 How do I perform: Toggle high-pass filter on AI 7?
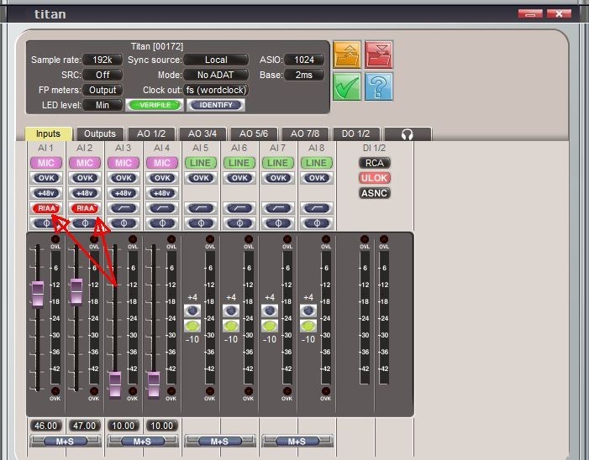click(x=278, y=208)
